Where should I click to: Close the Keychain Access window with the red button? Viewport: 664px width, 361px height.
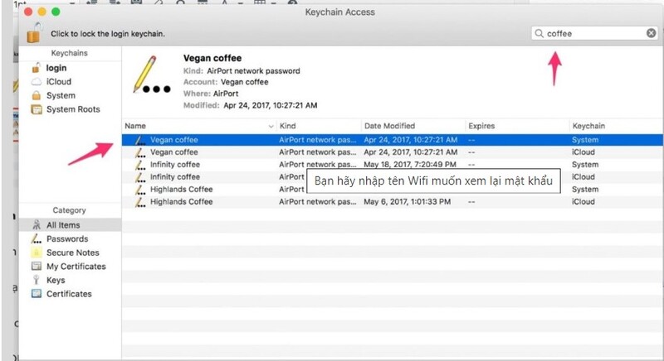[28, 12]
